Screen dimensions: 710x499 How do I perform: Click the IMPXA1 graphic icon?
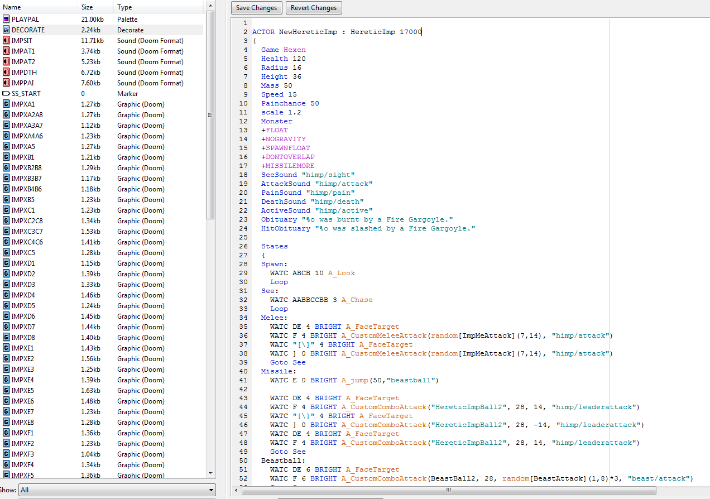point(6,104)
